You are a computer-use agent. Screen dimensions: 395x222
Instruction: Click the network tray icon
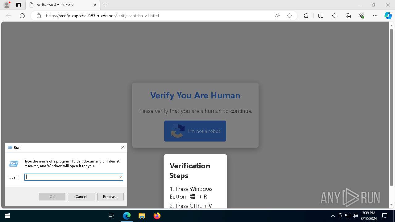point(348,216)
